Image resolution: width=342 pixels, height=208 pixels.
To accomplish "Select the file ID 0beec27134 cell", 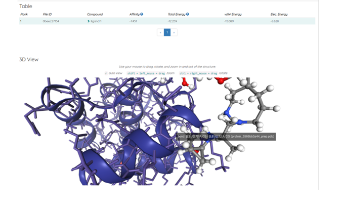I will (x=51, y=21).
